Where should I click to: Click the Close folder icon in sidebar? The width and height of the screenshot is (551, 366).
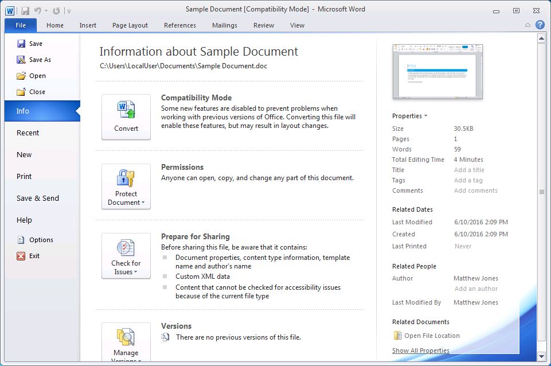pyautogui.click(x=21, y=92)
